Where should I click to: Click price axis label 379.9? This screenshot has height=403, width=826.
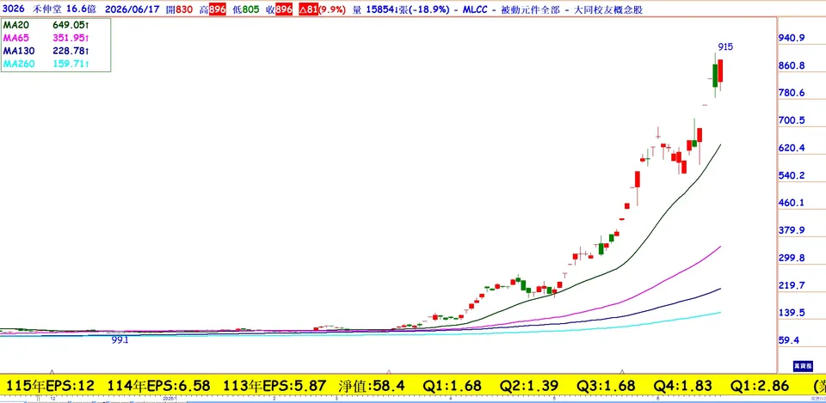tap(792, 230)
